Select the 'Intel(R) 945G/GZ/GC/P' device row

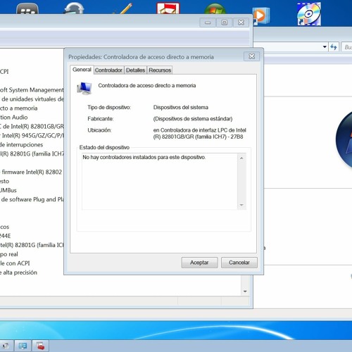(32, 136)
